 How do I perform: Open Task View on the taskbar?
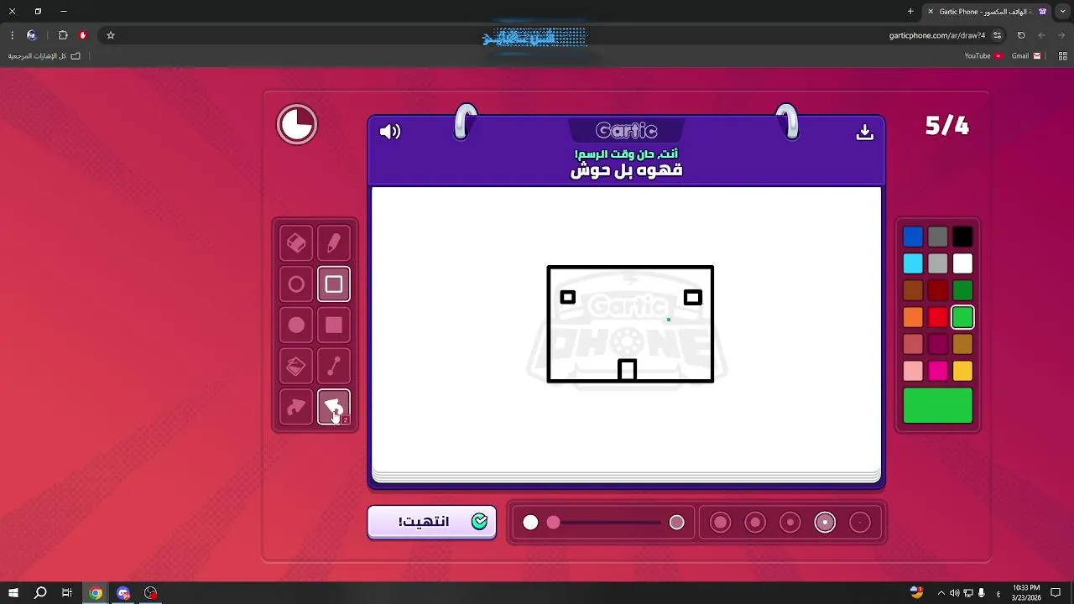point(67,593)
